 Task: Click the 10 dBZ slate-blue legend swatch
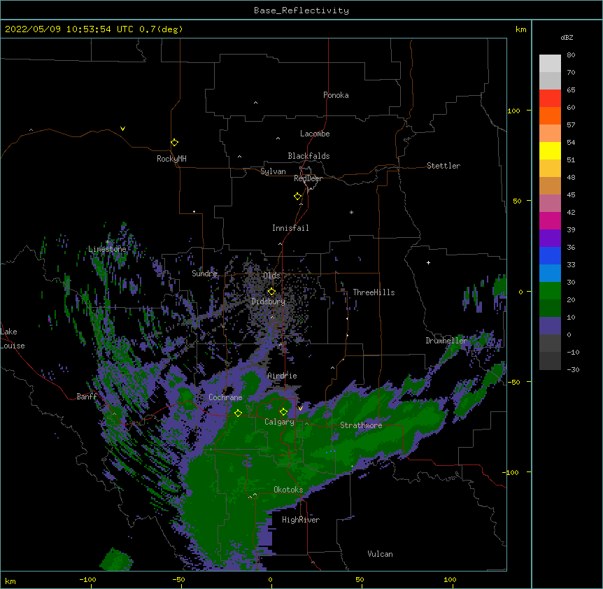click(x=550, y=326)
